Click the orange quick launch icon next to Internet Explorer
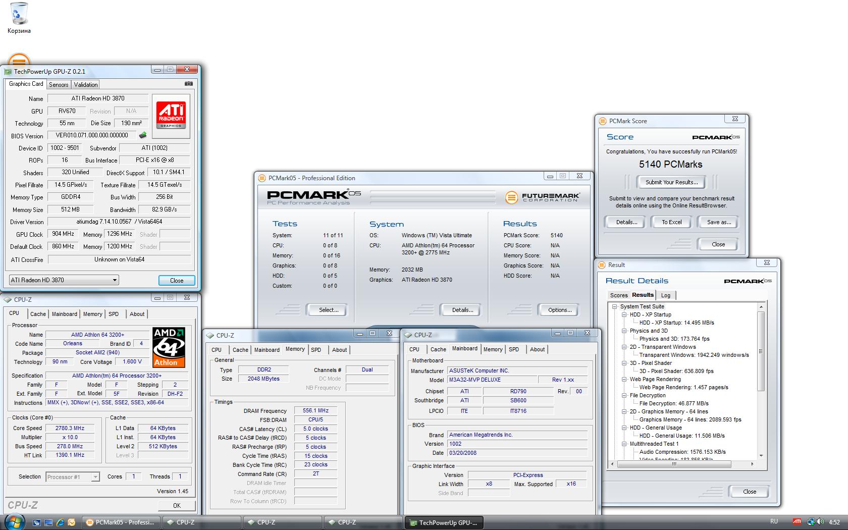The image size is (848, 530). click(72, 522)
